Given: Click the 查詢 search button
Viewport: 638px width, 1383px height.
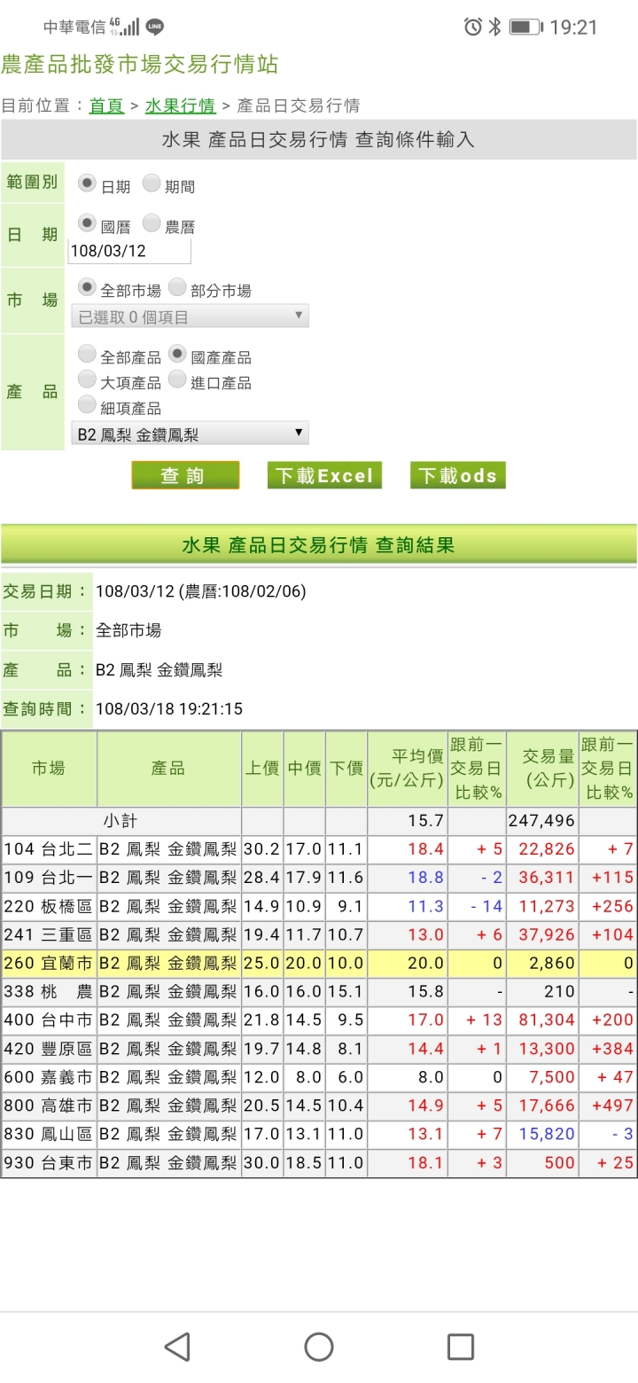Looking at the screenshot, I should click(x=185, y=475).
